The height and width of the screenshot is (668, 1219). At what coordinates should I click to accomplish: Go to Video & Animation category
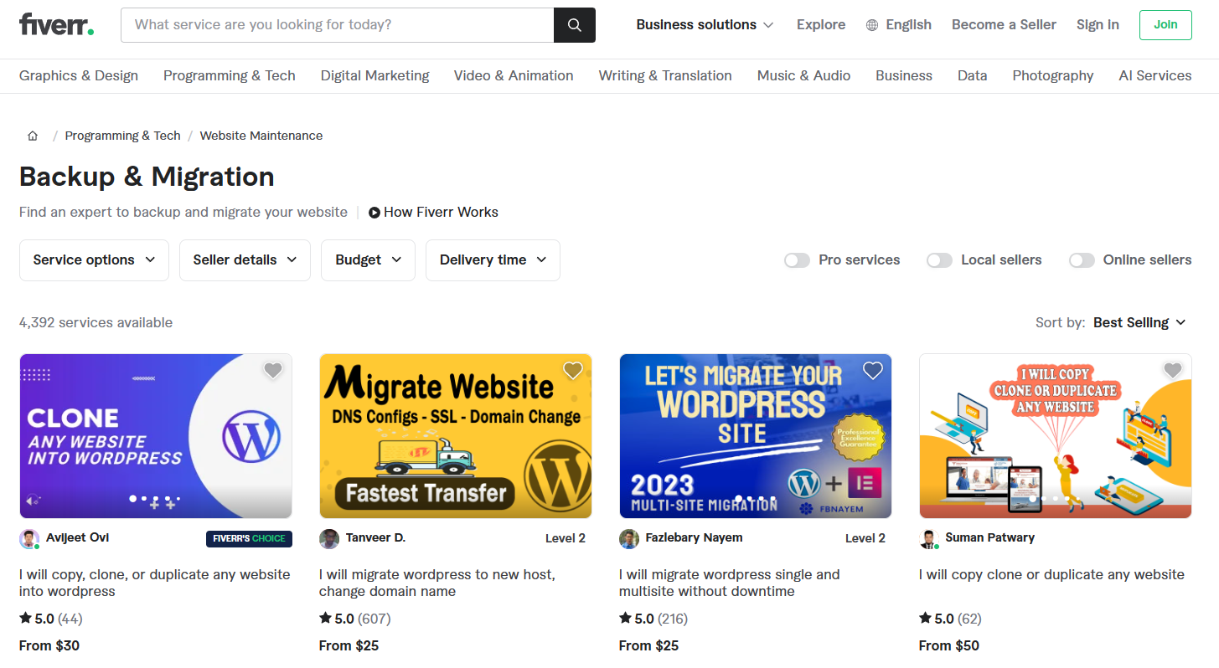(x=514, y=75)
